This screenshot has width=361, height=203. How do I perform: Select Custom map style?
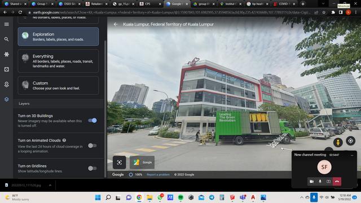(58, 85)
